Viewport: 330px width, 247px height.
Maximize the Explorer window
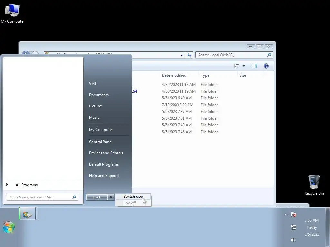(x=259, y=47)
